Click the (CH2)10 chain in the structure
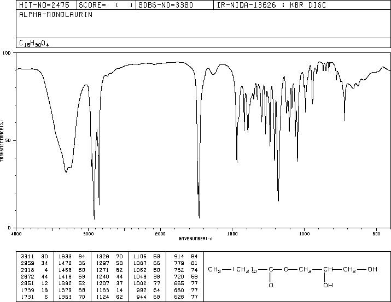The height and width of the screenshot is (302, 391). point(244,270)
